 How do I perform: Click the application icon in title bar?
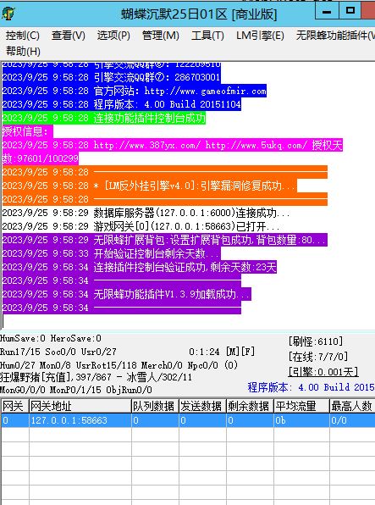pos(8,14)
